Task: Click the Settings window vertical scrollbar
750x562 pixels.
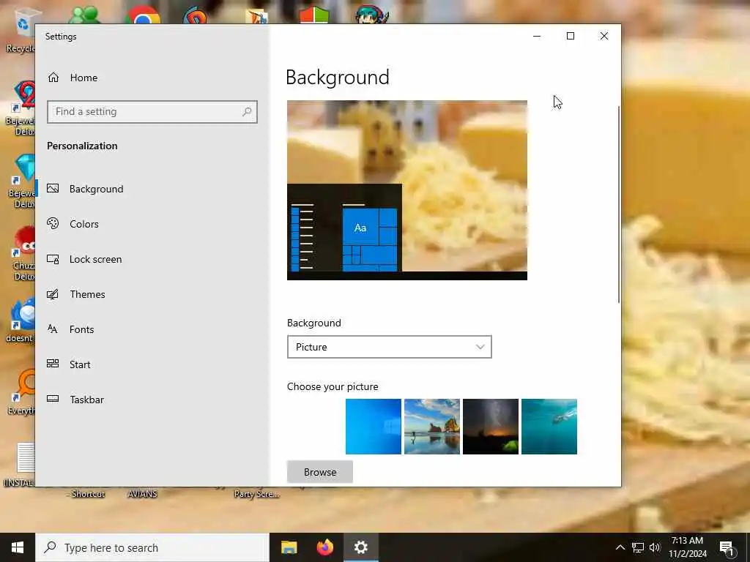Action: coord(618,204)
